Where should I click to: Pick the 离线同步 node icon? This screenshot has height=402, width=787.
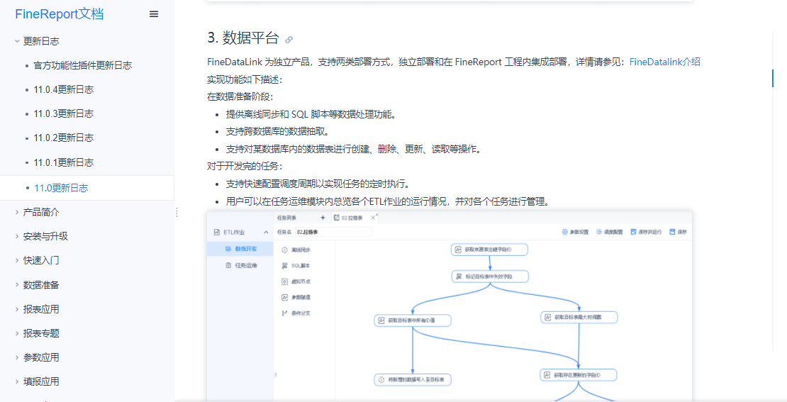point(284,250)
